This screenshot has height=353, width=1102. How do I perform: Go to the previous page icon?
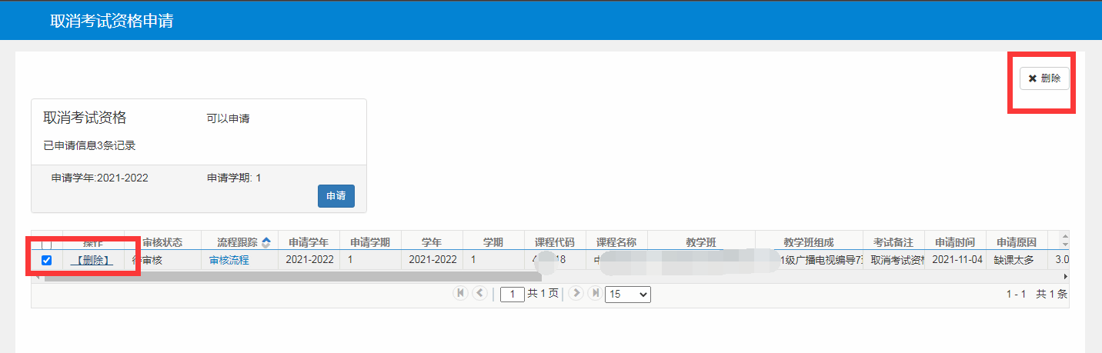[x=479, y=293]
